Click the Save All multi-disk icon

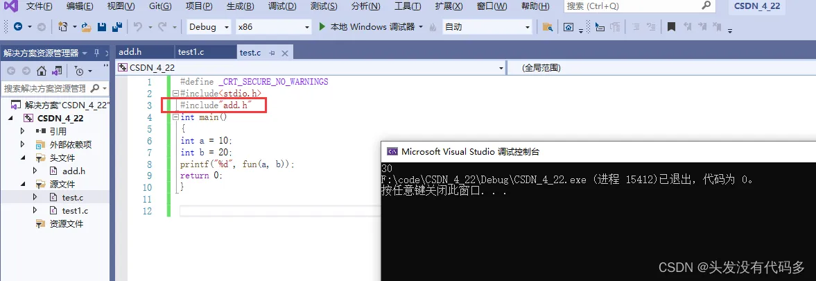coord(117,26)
